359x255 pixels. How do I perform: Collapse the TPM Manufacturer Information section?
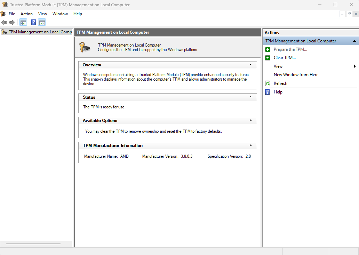point(250,145)
